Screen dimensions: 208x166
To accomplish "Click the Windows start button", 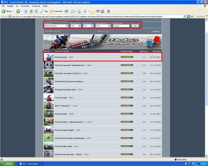I will click(x=7, y=164).
